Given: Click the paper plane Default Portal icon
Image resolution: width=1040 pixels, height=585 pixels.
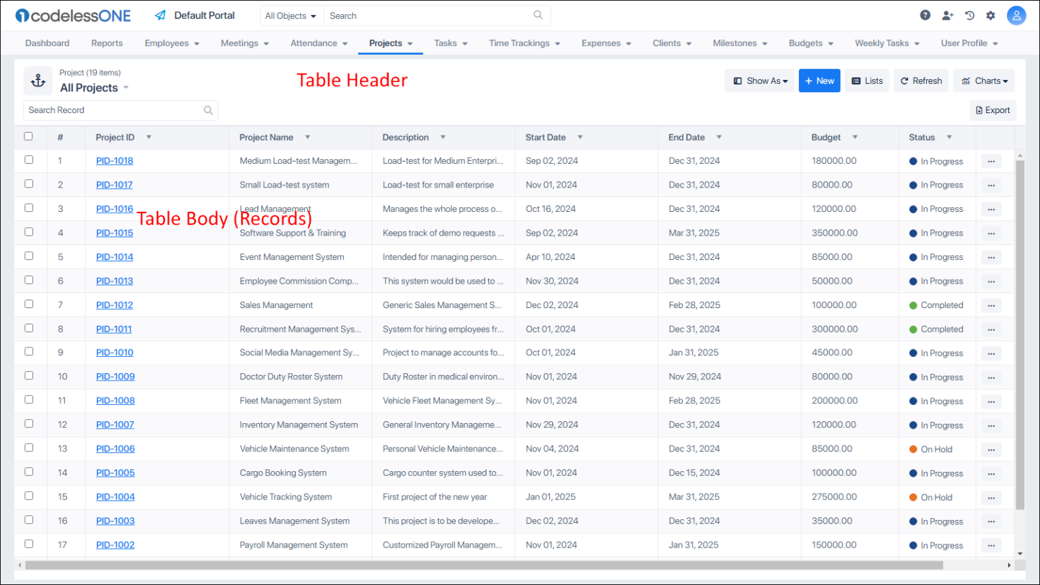Looking at the screenshot, I should [x=160, y=15].
